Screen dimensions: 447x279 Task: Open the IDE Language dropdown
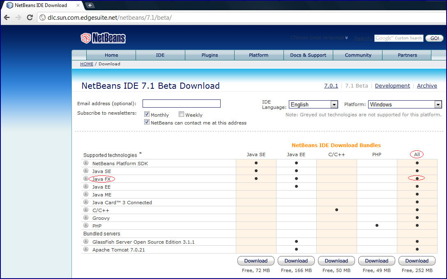(313, 105)
